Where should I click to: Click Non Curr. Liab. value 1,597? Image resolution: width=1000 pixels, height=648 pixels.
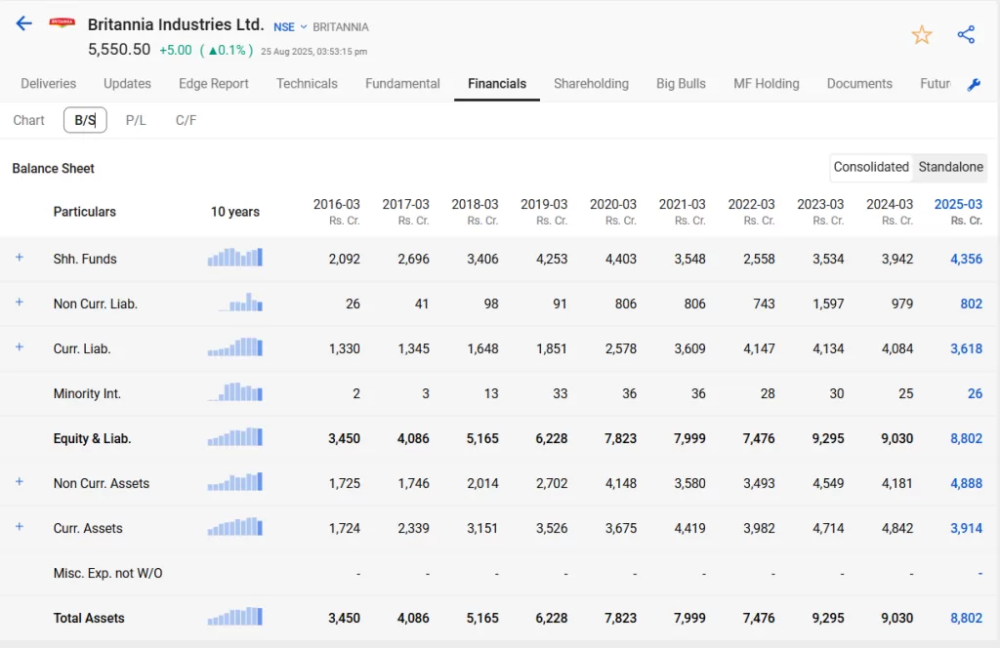click(828, 304)
